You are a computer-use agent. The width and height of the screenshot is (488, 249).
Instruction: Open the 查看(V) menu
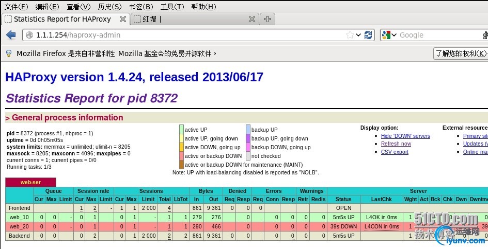point(78,7)
